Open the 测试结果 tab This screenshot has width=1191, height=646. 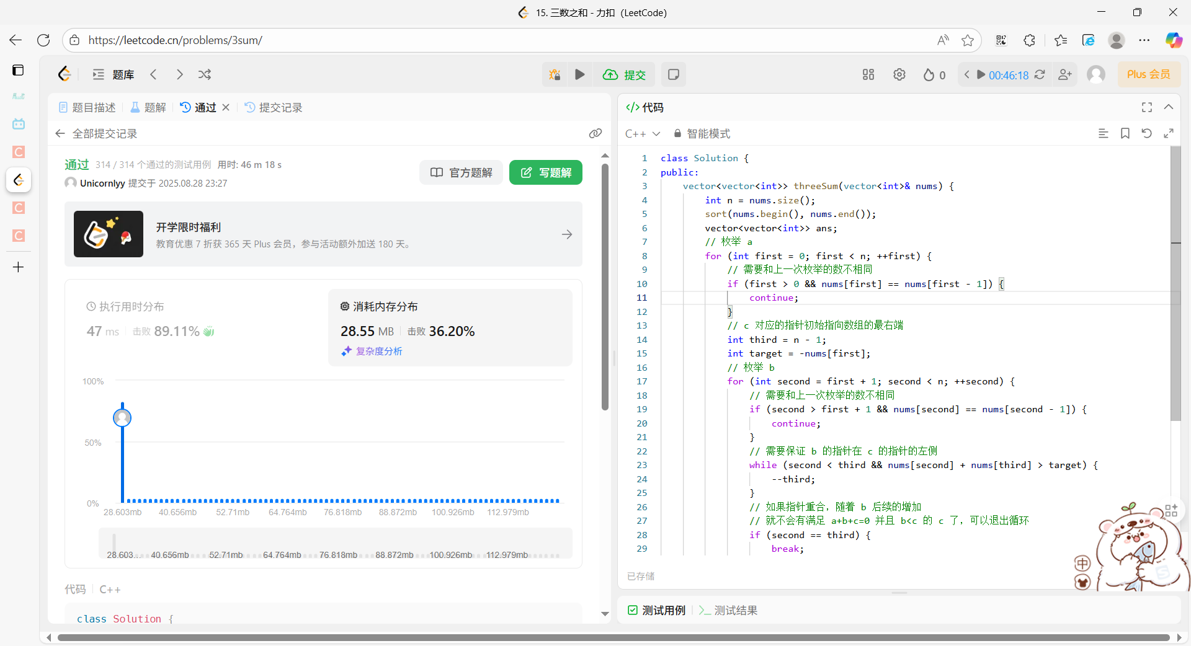[x=728, y=610]
